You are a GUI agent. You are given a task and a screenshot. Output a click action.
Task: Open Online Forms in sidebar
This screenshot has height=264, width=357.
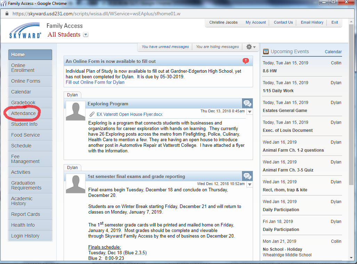click(x=30, y=81)
